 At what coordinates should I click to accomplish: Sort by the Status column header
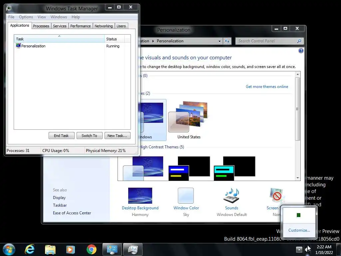pyautogui.click(x=115, y=39)
